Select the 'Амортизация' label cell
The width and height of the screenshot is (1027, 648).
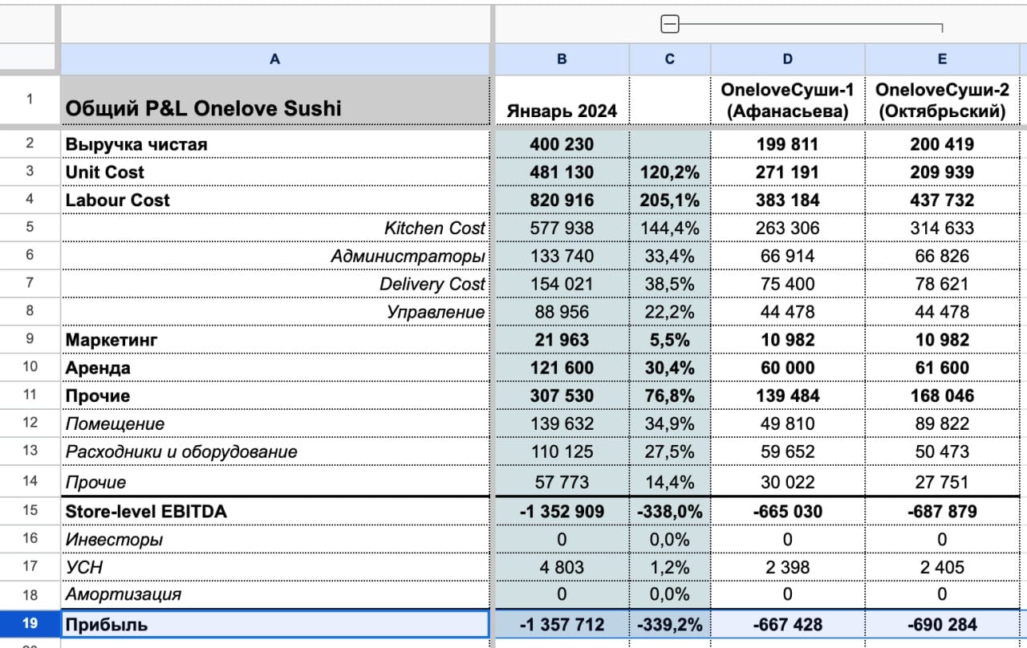pos(275,594)
